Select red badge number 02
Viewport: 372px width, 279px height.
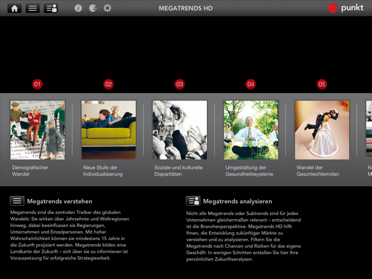[109, 84]
